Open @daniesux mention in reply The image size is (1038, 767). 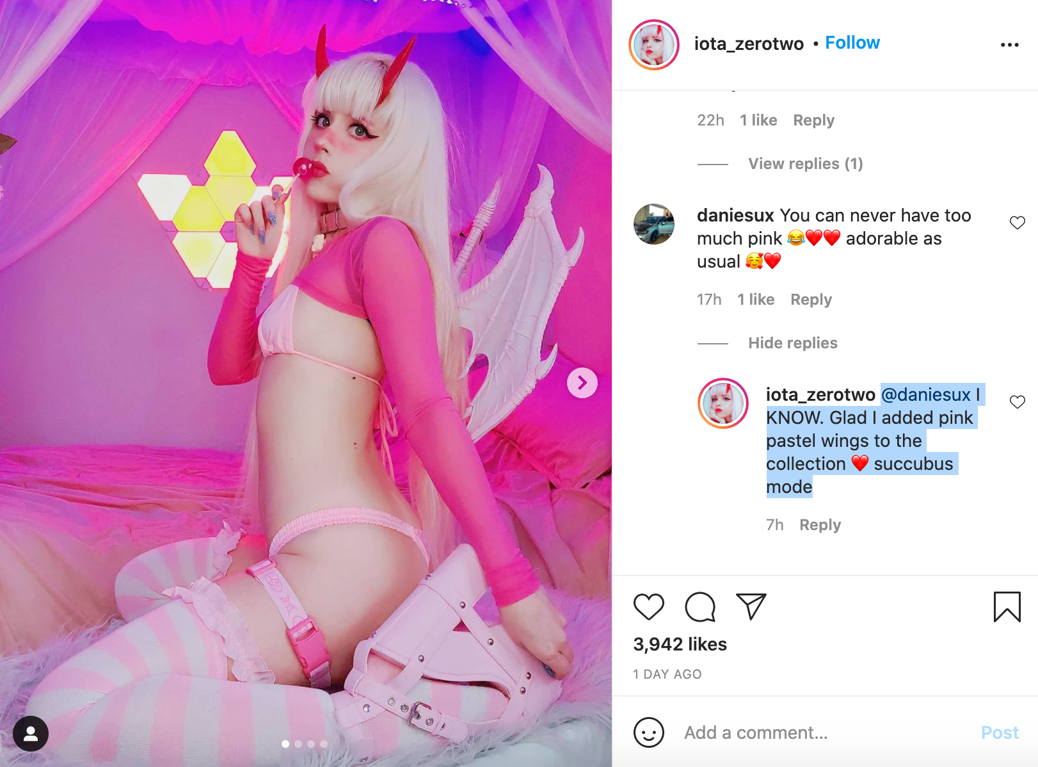(x=925, y=394)
